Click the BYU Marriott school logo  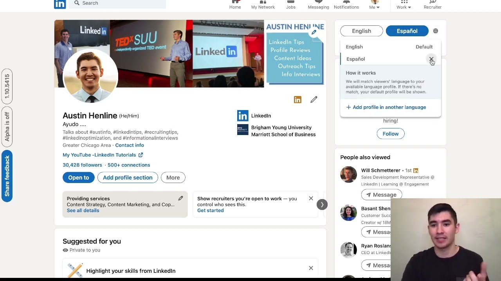click(243, 130)
